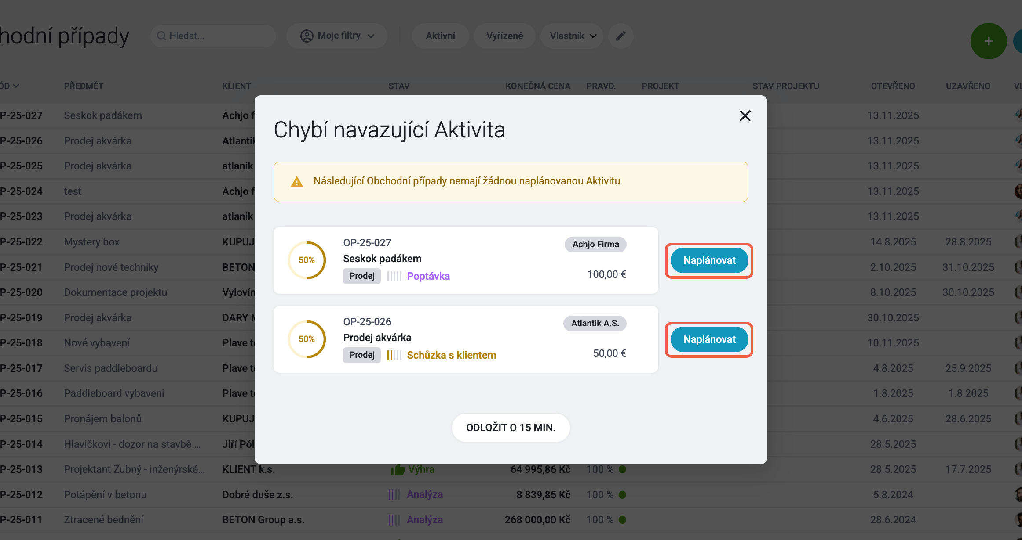The height and width of the screenshot is (540, 1022).
Task: Click Naplánovat for Prodej akvárka
Action: click(x=709, y=339)
